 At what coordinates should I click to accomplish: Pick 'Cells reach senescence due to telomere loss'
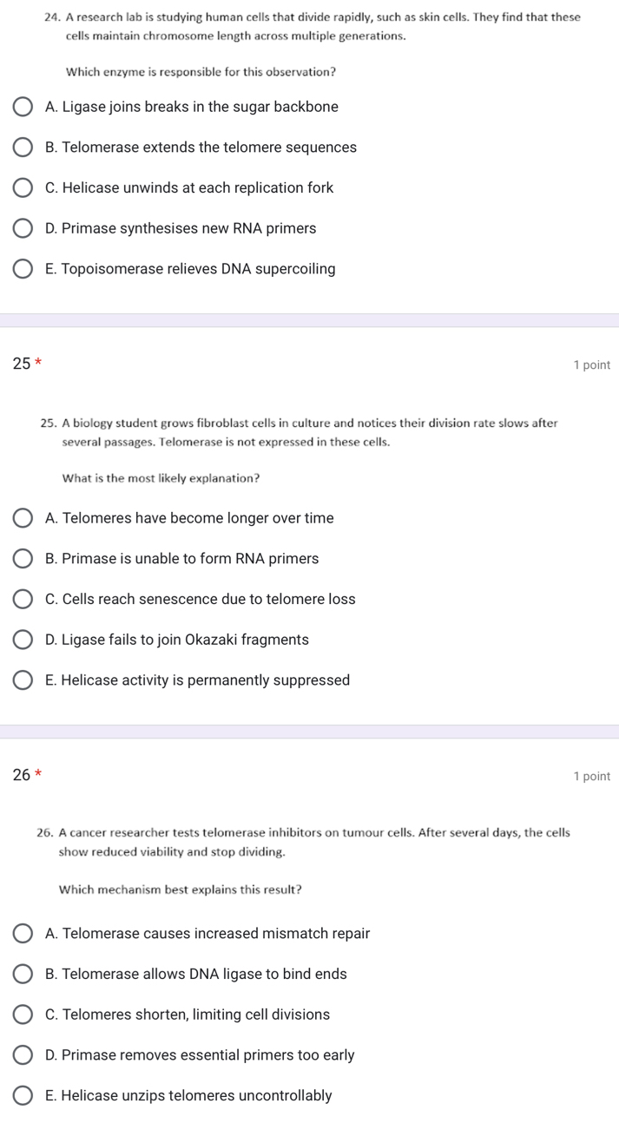23,599
